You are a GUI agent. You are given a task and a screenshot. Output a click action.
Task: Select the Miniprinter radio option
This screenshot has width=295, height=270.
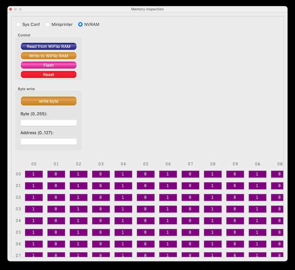48,24
